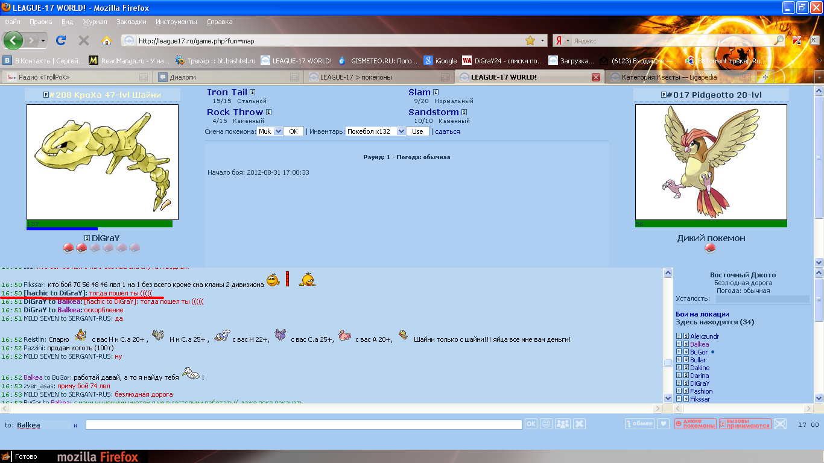
Task: Focus the chat message input field
Action: (x=303, y=424)
